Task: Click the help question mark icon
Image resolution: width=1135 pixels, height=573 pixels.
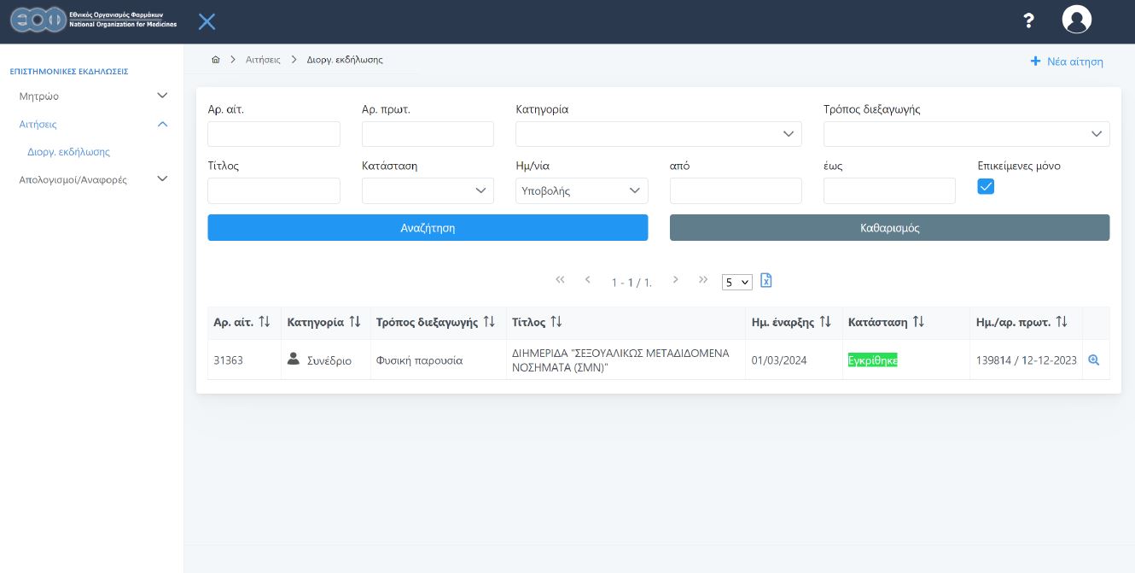Action: pos(1029,20)
